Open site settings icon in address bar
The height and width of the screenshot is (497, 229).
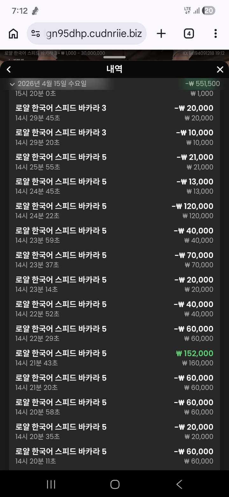tap(36, 33)
